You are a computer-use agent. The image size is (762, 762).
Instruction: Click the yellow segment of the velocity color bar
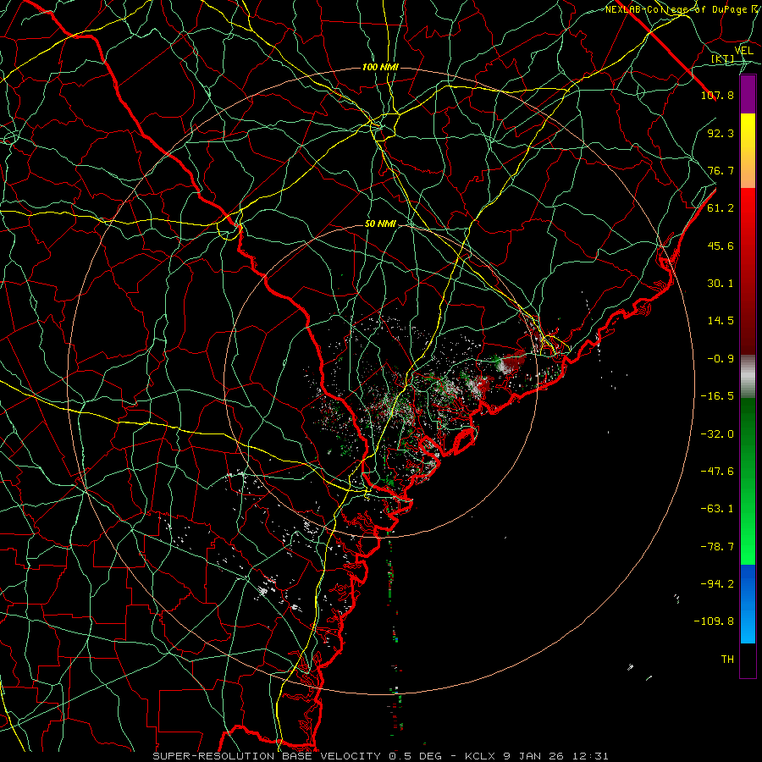(x=748, y=151)
